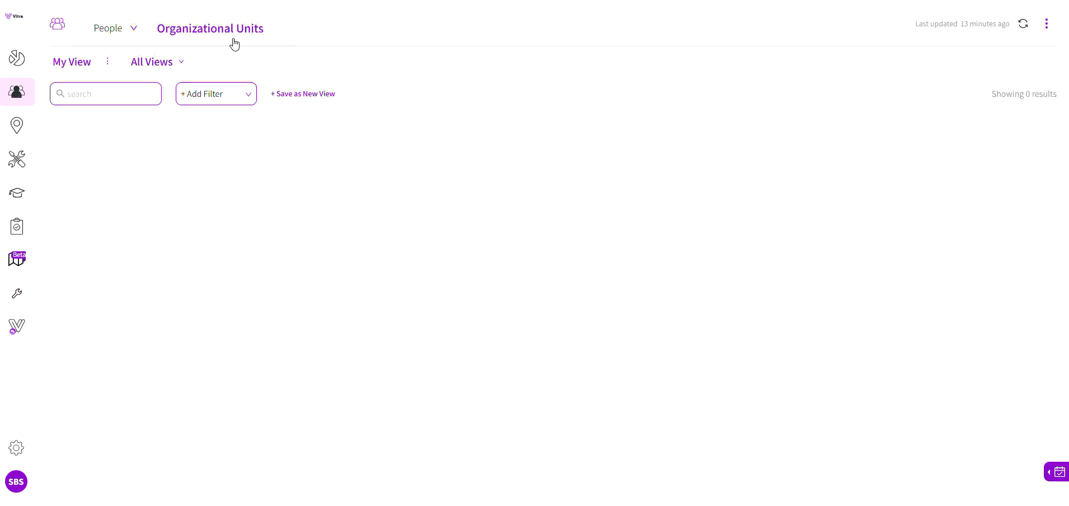
Task: Open My View three-dot options
Action: coord(107,61)
